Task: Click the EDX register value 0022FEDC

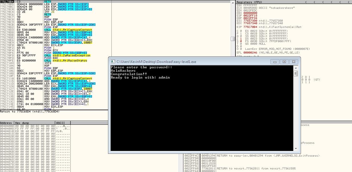Action: [250, 10]
